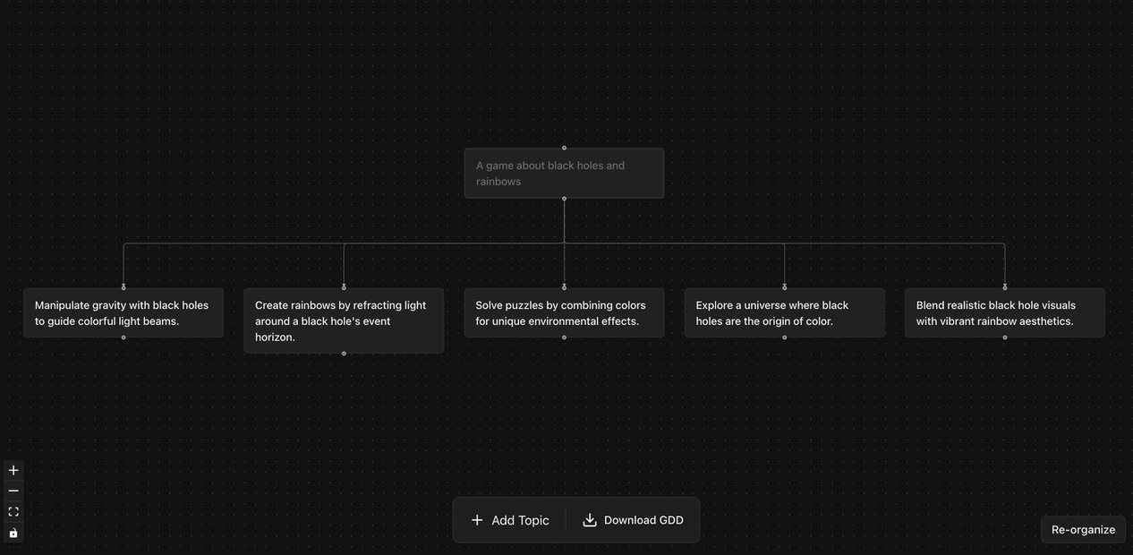This screenshot has height=555, width=1133.
Task: Zoom in on the canvas
Action: (13, 468)
